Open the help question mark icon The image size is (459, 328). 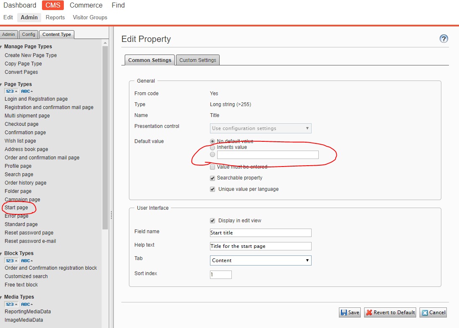click(444, 39)
